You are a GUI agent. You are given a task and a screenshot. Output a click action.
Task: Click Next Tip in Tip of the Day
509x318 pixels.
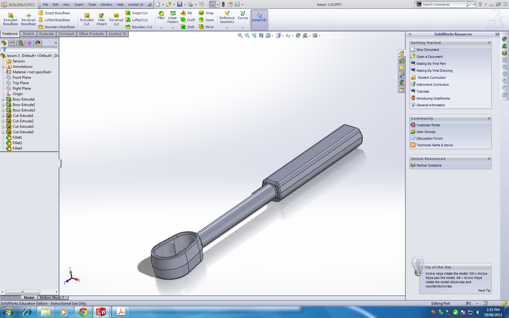[x=484, y=290]
